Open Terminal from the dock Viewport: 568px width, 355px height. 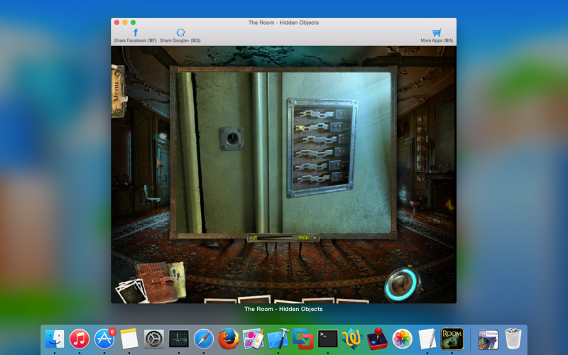[x=328, y=339]
